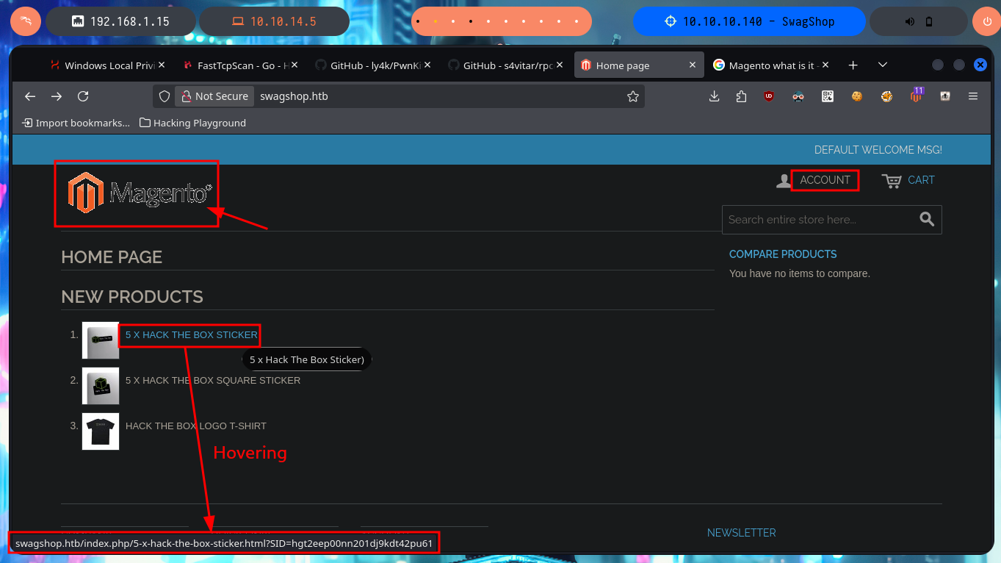Screen dimensions: 1001x563
Task: Click the 192.168.1.15 network widget
Action: tap(121, 21)
